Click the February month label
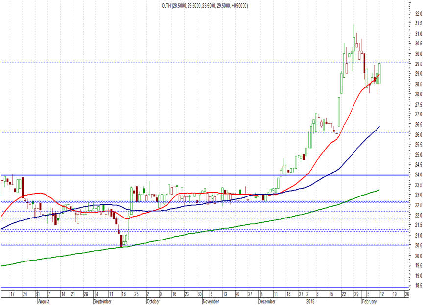Image resolution: width=424 pixels, height=305 pixels. pos(369,301)
